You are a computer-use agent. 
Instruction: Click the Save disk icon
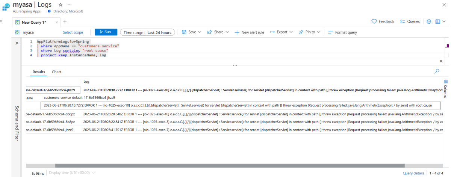184,32
